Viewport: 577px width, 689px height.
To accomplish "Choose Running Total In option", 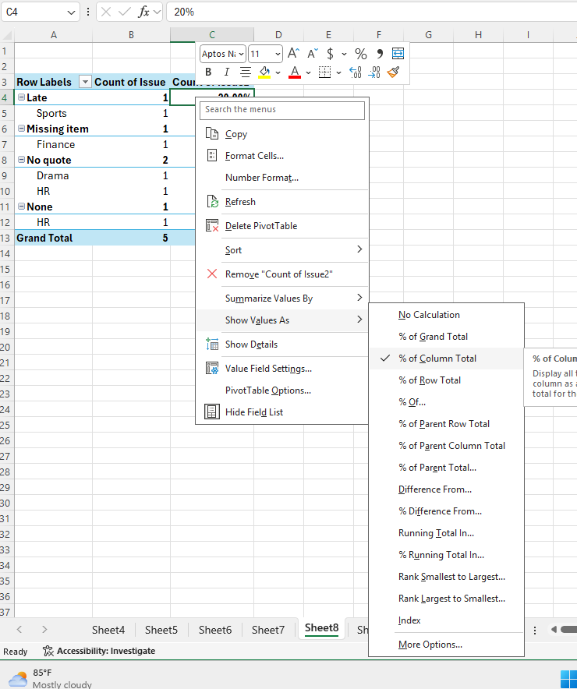I will click(447, 533).
